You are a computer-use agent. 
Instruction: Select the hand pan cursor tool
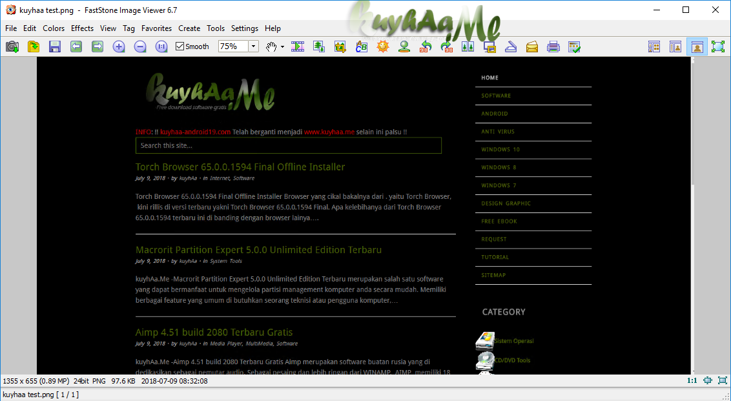pyautogui.click(x=271, y=46)
